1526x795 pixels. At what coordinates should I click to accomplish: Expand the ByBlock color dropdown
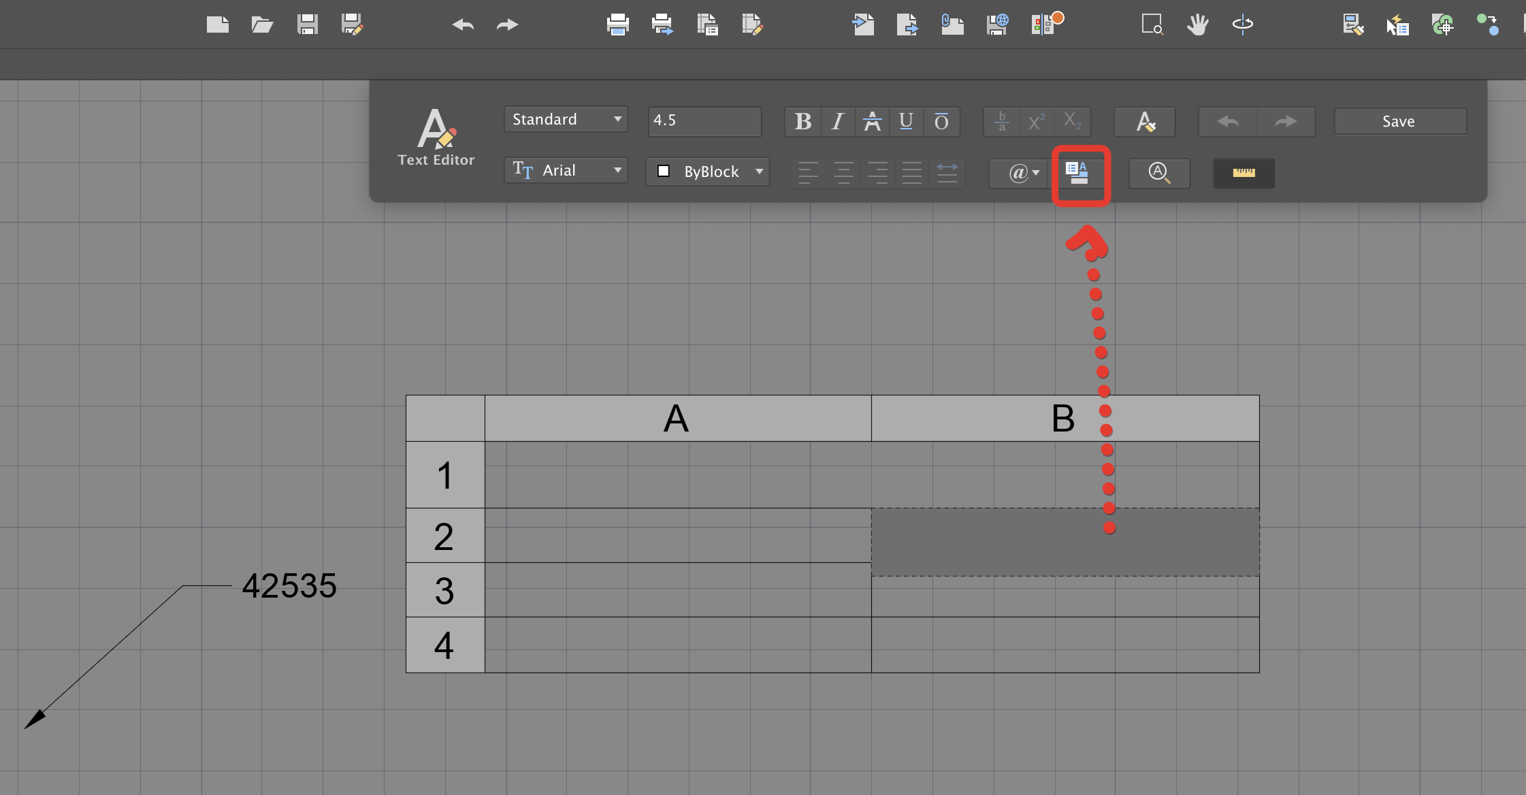pyautogui.click(x=707, y=172)
